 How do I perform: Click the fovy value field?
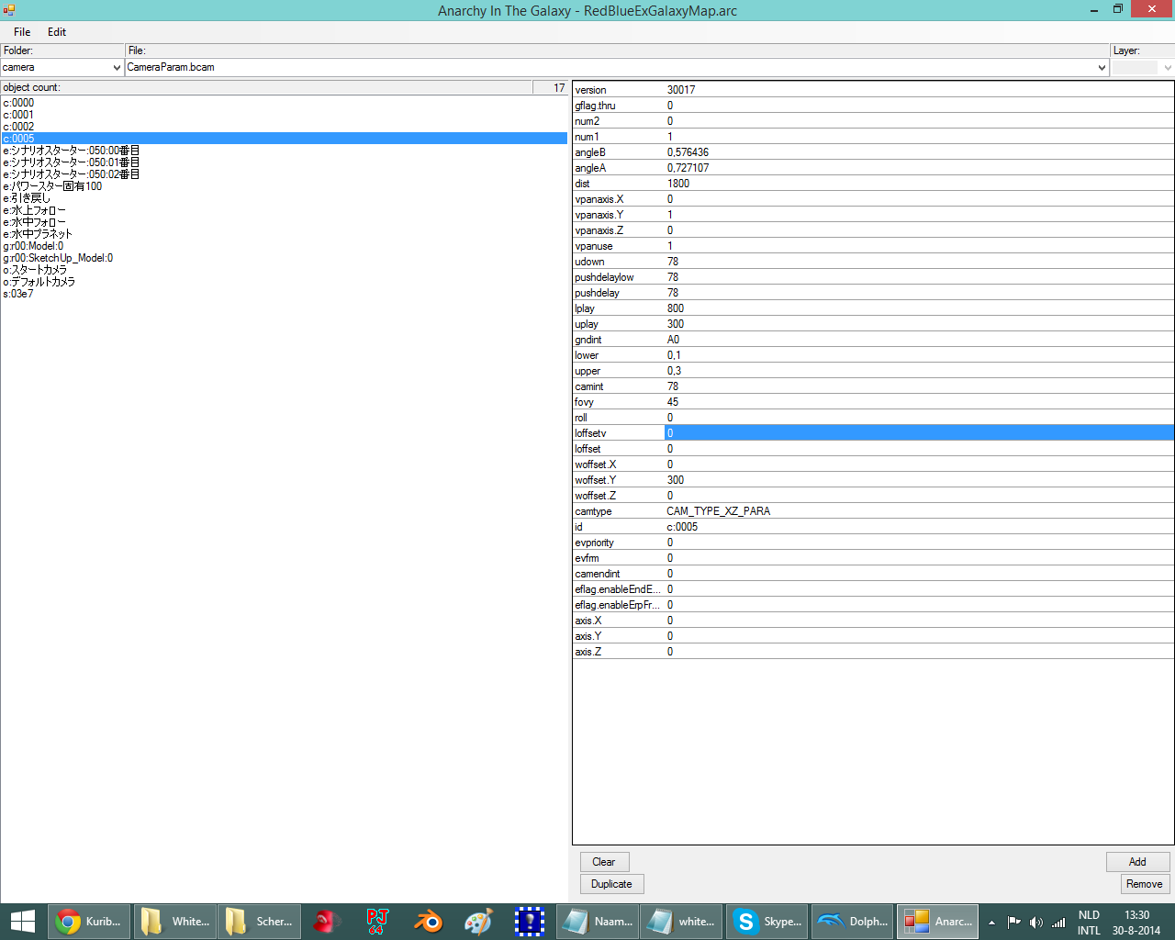coord(918,402)
